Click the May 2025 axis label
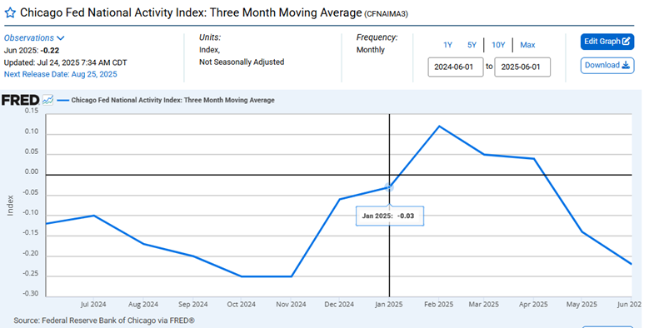 tap(582, 305)
